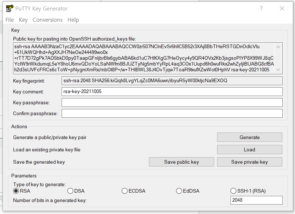This screenshot has width=295, height=214.
Task: Click 'Number of bits in a generated key:' label
Action: click(x=50, y=201)
